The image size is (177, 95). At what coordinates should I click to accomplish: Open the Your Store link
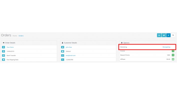tap(10, 47)
